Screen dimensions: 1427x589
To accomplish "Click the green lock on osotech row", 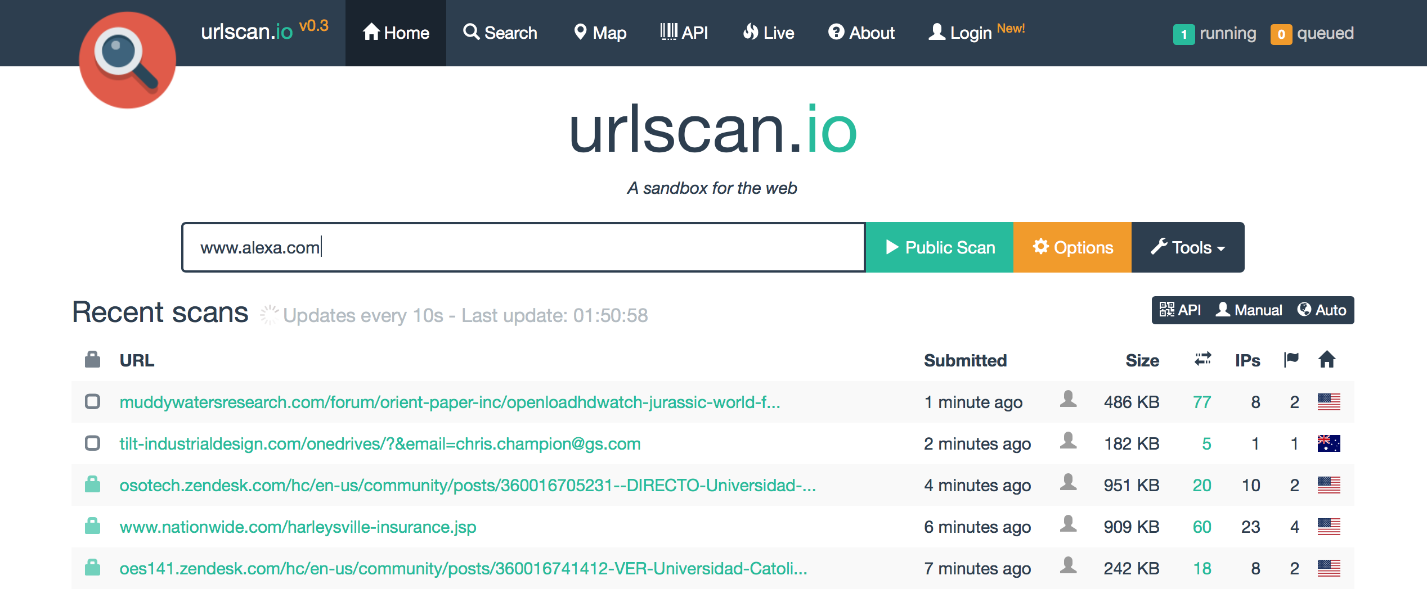I will [92, 484].
